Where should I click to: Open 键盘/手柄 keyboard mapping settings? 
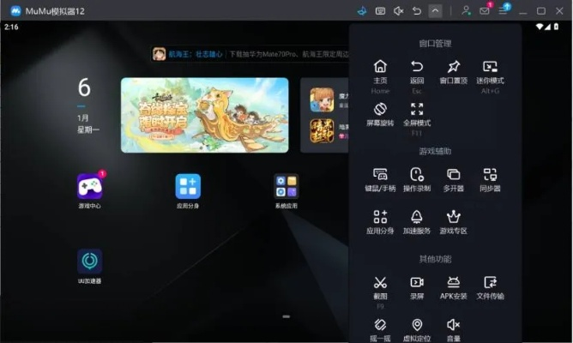tap(380, 174)
